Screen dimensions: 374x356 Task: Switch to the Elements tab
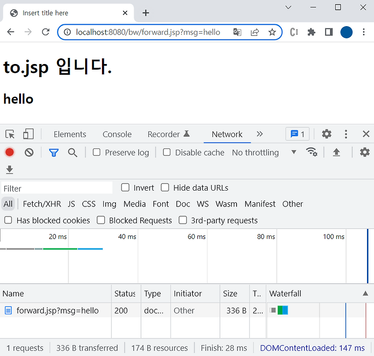pos(70,134)
